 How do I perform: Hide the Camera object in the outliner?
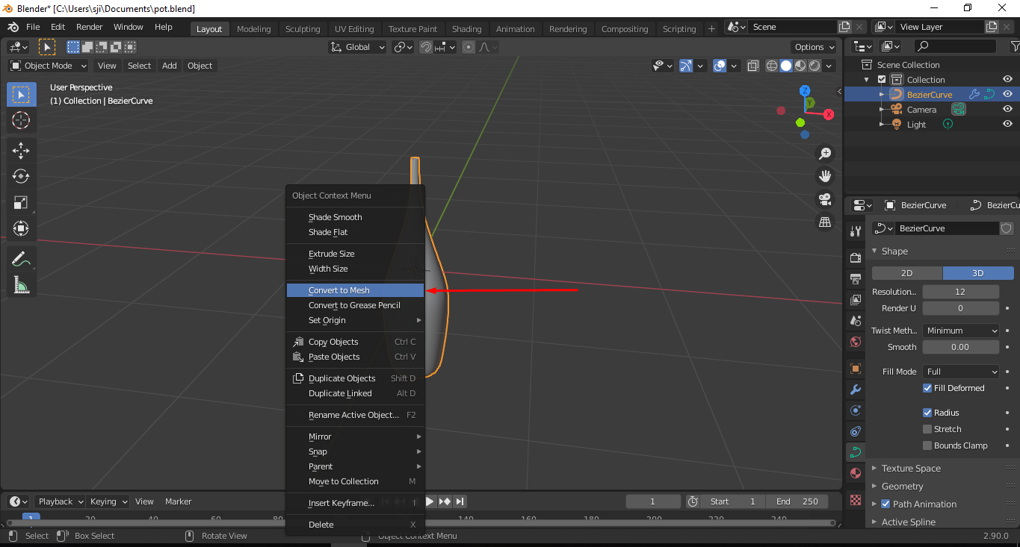coord(1007,109)
